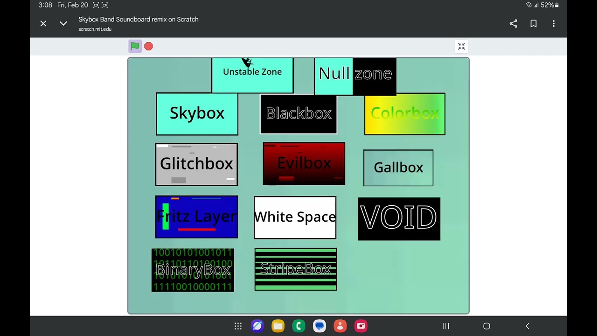
Task: Tap the 'Fri, Feb 20' date
Action: (x=72, y=5)
